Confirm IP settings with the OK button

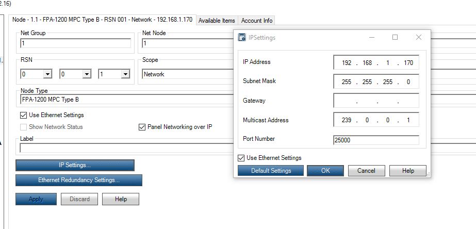click(325, 171)
